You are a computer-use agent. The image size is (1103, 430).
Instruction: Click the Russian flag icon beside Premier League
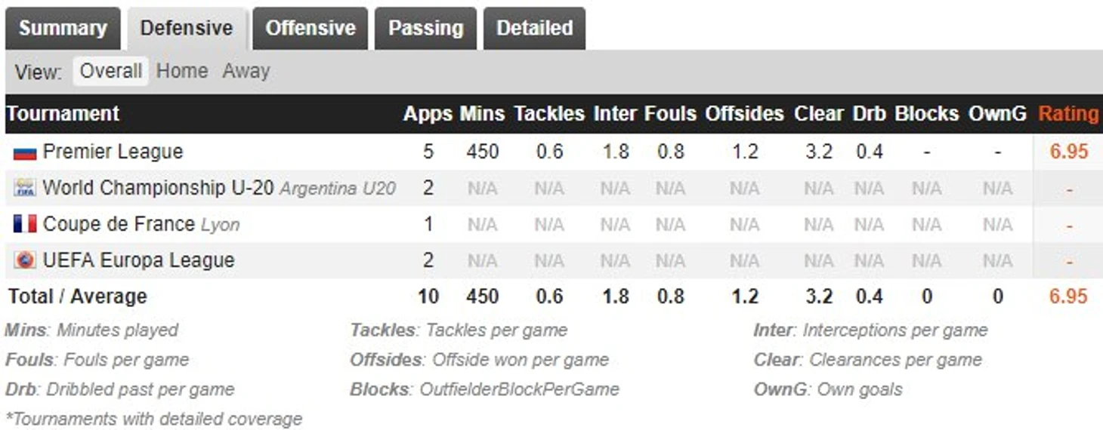click(x=25, y=152)
